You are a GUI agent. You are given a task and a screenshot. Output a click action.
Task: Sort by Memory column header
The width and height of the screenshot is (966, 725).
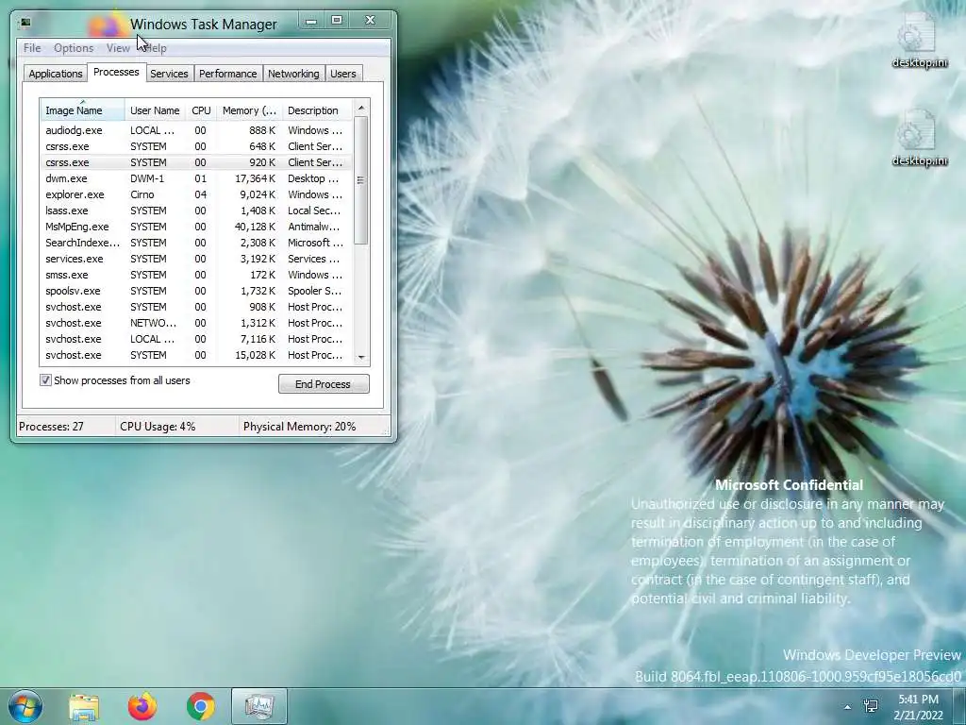point(249,110)
